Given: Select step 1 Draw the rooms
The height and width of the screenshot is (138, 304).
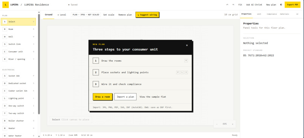Looking at the screenshot, I should [x=140, y=61].
